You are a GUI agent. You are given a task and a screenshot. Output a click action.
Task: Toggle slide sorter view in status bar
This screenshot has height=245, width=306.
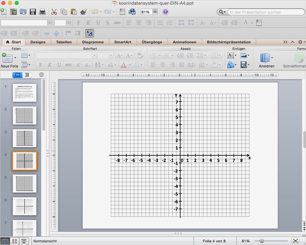(14, 241)
